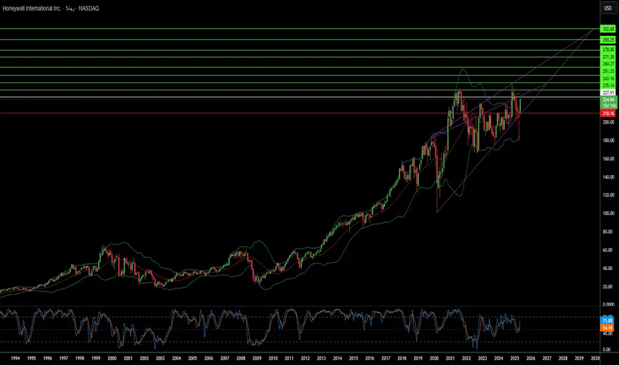This screenshot has width=619, height=365.
Task: Click the 1998 year on time axis
Action: coord(80,358)
